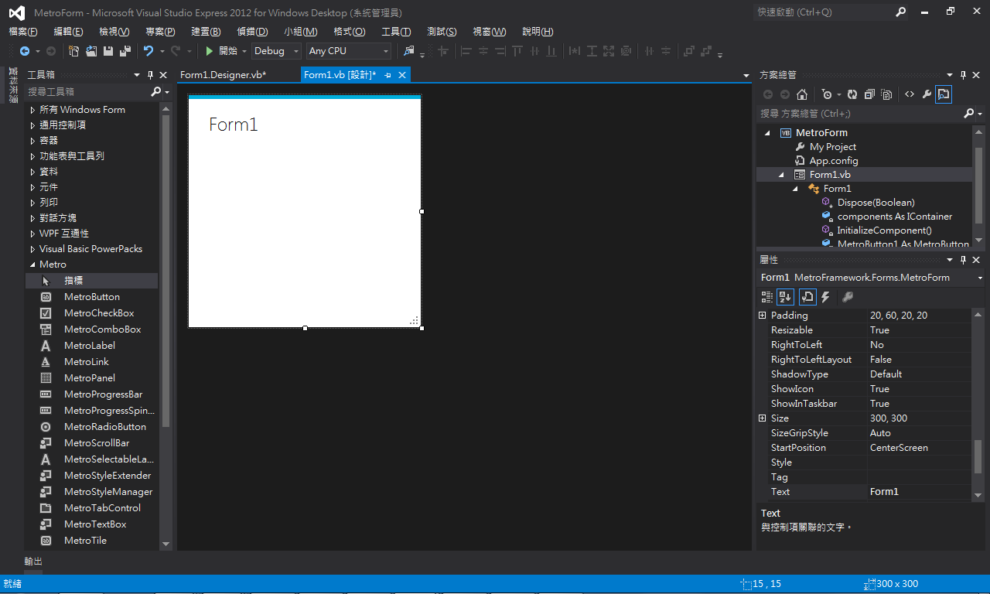Click the Properties panel vertical scrollbar

pyautogui.click(x=978, y=456)
